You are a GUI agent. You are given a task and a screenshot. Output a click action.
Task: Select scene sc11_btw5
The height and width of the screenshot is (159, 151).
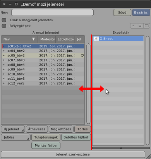point(43,79)
